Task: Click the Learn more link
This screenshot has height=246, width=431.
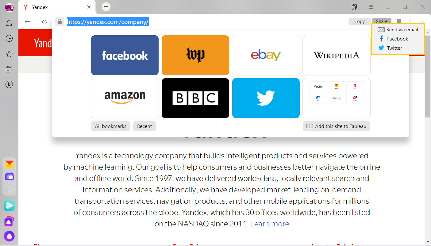Action: [270, 224]
